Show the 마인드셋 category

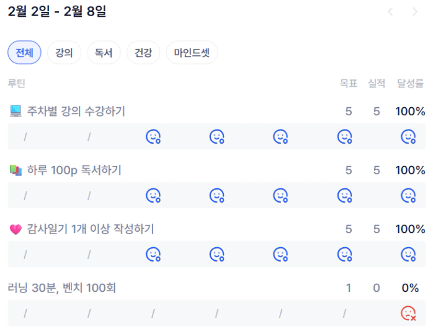point(192,53)
